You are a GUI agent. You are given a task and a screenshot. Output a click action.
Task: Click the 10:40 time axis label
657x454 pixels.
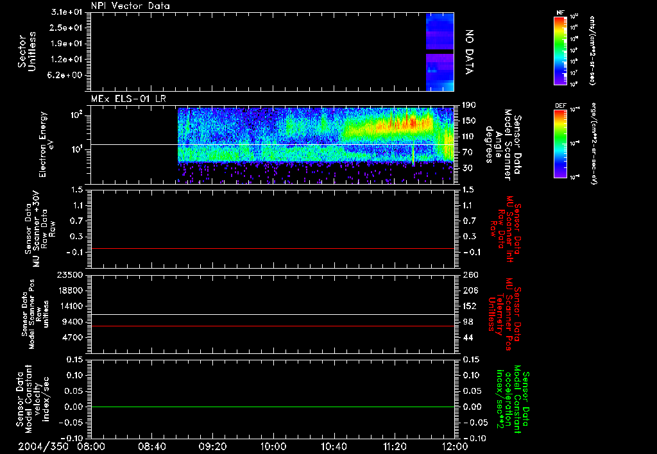coord(334,447)
